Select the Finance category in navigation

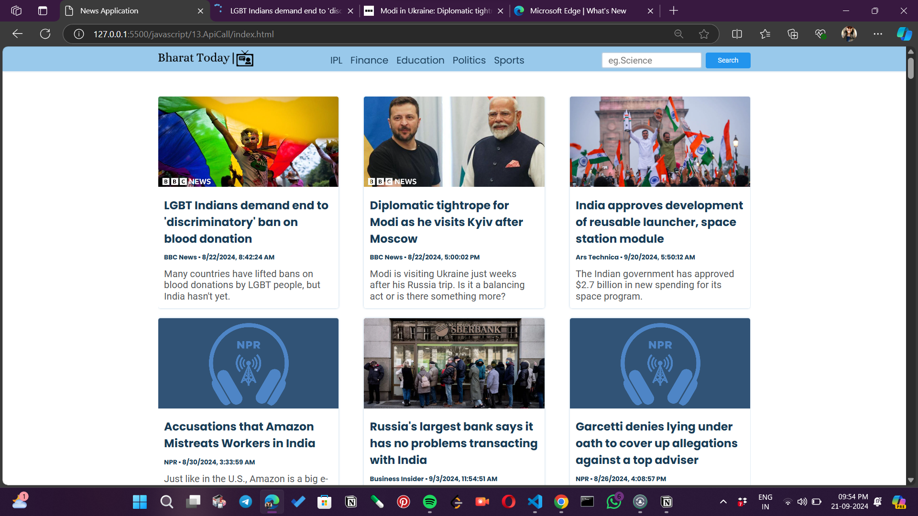[369, 60]
